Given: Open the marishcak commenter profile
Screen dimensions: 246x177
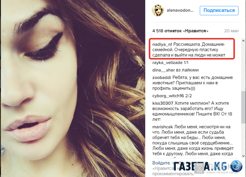Looking at the screenshot, I should pos(162,127).
